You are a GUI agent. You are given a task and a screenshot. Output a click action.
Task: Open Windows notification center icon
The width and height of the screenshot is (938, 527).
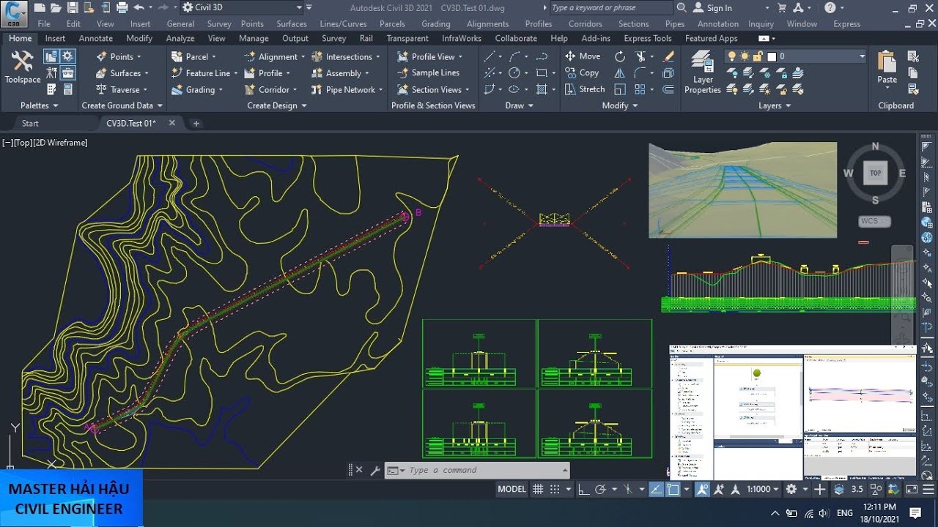(x=915, y=512)
